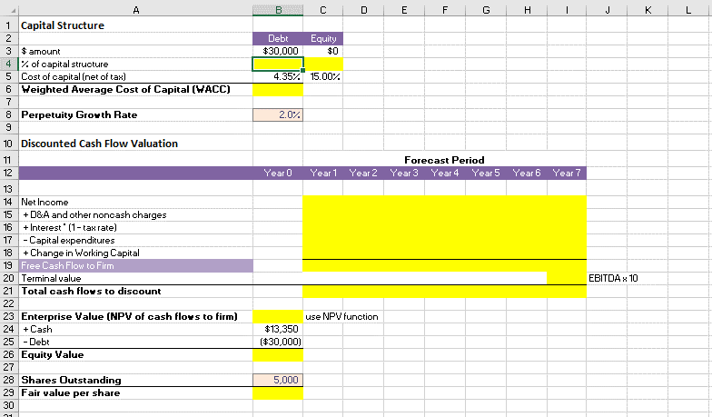This screenshot has height=417, width=712.
Task: Select the Equity header cell
Action: pyautogui.click(x=323, y=38)
